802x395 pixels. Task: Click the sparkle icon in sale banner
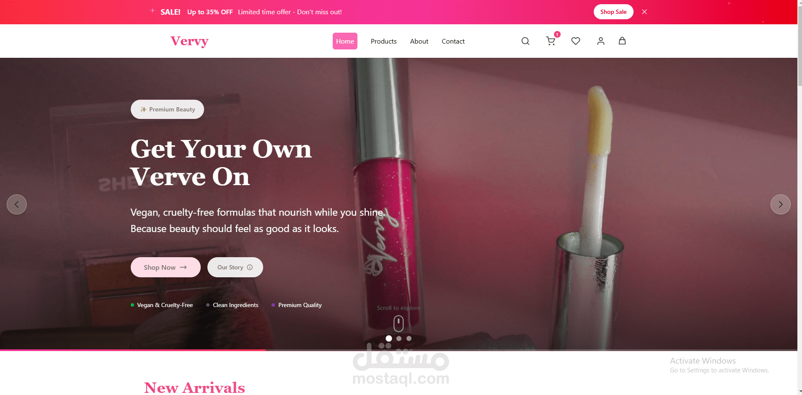click(x=153, y=10)
